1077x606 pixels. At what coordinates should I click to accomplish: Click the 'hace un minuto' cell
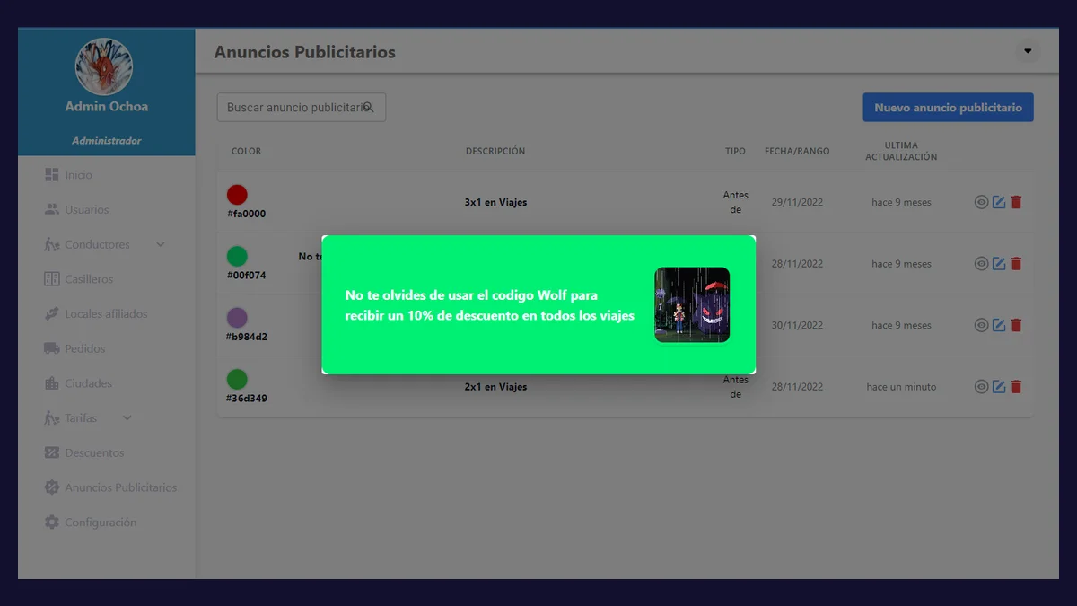[x=901, y=387]
